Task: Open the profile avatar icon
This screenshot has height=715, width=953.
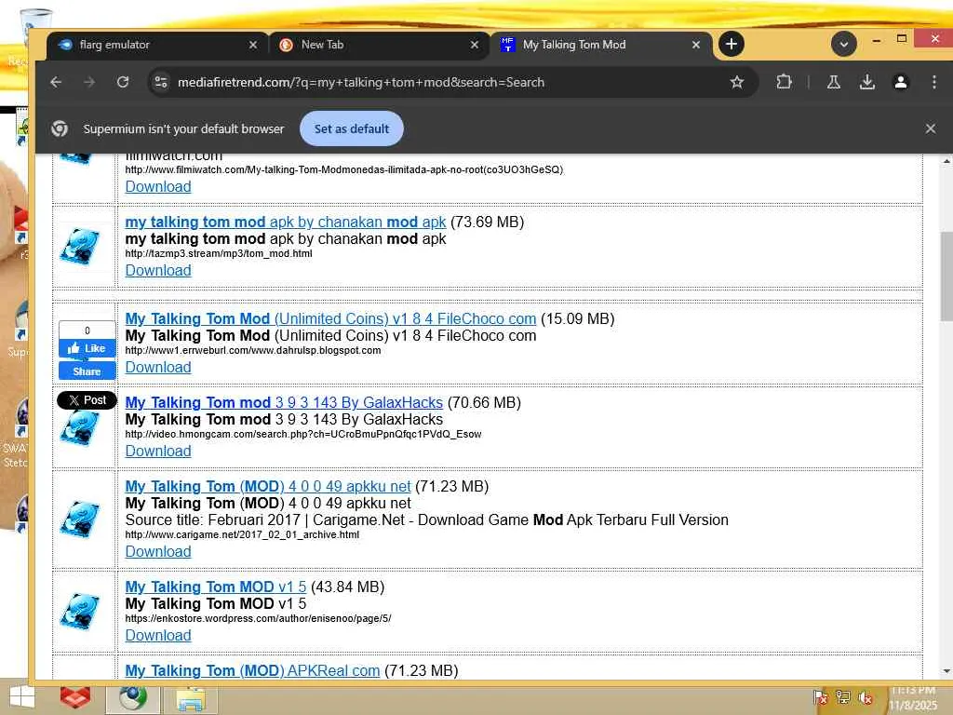Action: coord(901,82)
